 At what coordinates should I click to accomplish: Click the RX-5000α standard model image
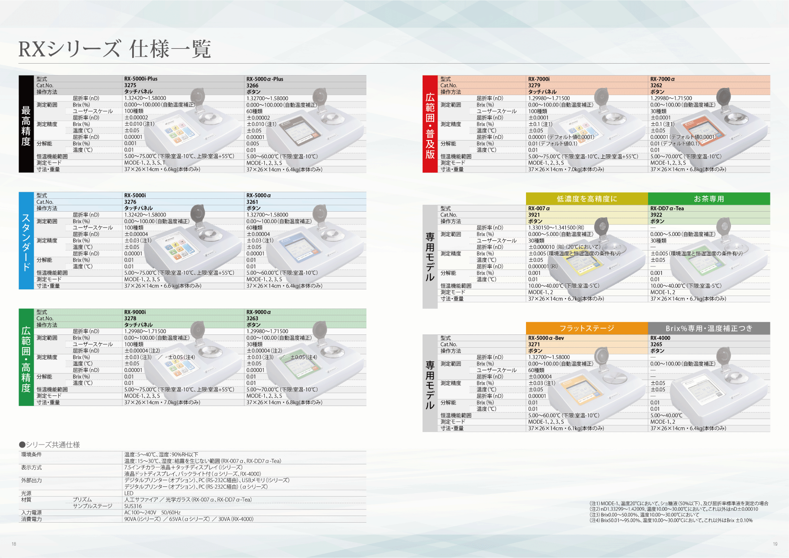(x=315, y=243)
